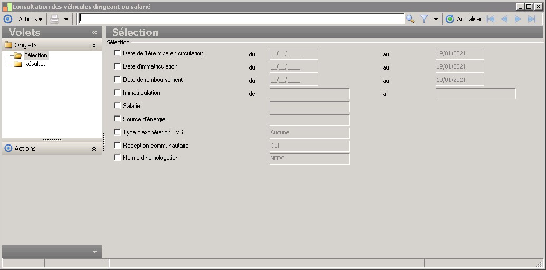546x270 pixels.
Task: Enable Source d'énergie checkbox
Action: (x=117, y=119)
